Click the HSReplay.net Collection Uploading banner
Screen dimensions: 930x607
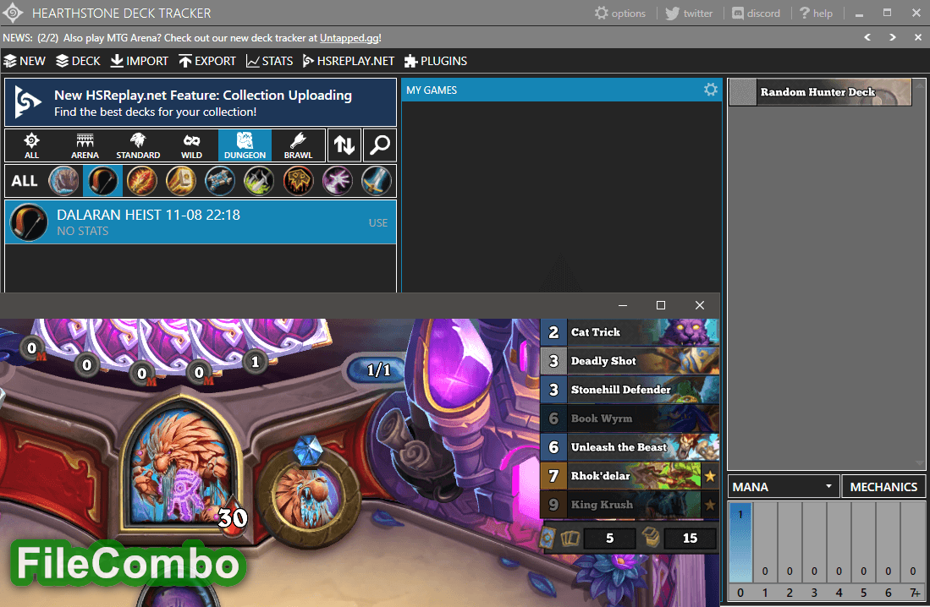[201, 102]
